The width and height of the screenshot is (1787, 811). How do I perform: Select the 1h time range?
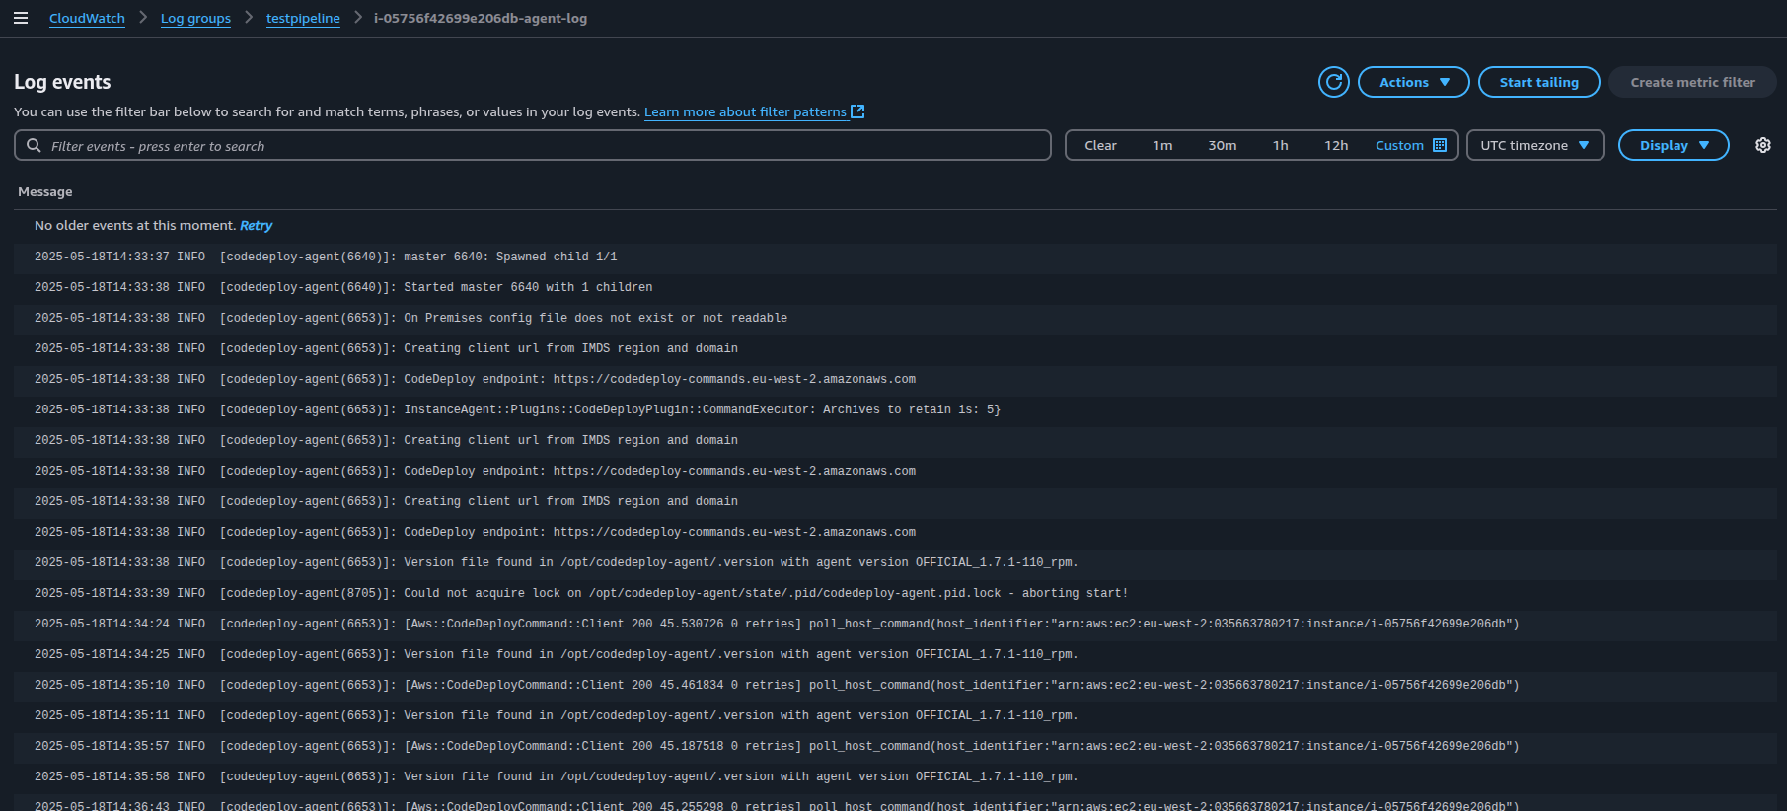click(x=1280, y=145)
